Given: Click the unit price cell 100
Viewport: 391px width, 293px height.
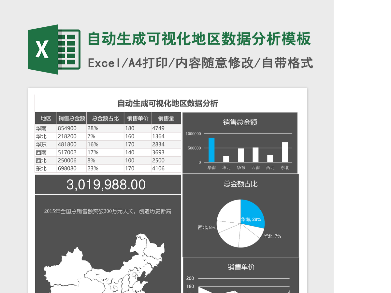Looking at the screenshot, I should (138, 160).
